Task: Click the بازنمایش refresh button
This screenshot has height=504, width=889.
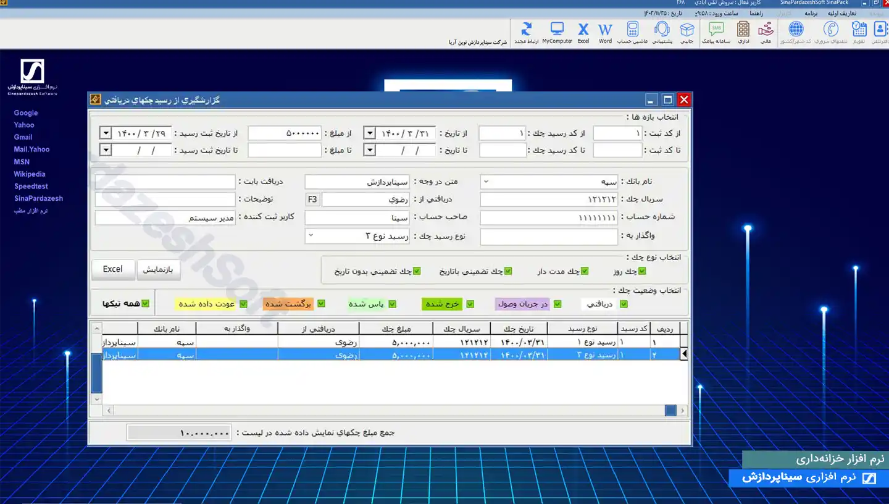Action: pyautogui.click(x=159, y=270)
